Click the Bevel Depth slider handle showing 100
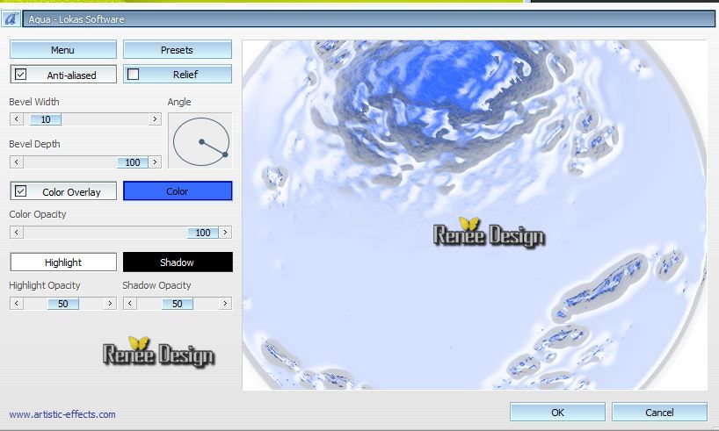Image resolution: width=719 pixels, height=431 pixels. pyautogui.click(x=133, y=162)
